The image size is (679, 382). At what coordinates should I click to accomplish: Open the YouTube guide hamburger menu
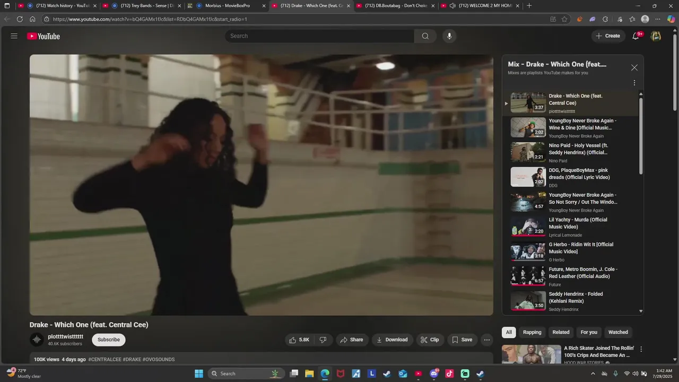(14, 36)
